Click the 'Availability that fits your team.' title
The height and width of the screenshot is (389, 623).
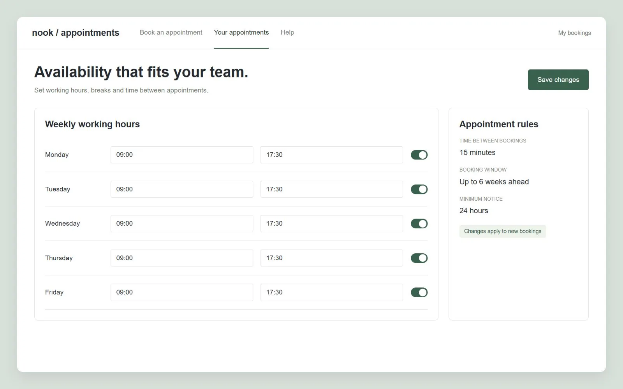click(x=141, y=72)
